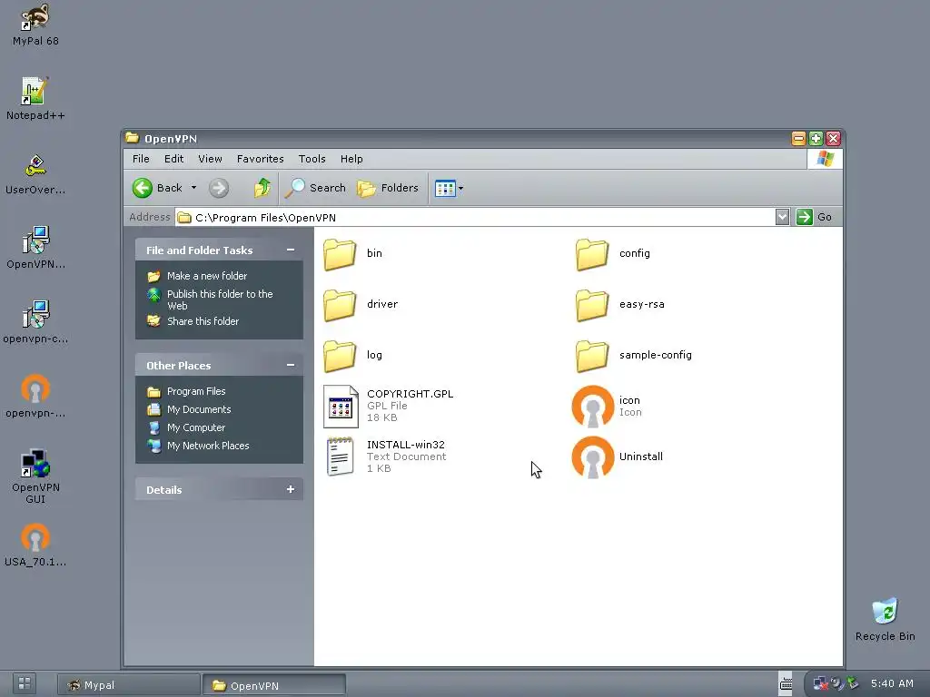Select the openvpn-c... desktop icon
The image size is (930, 697).
coord(35,323)
